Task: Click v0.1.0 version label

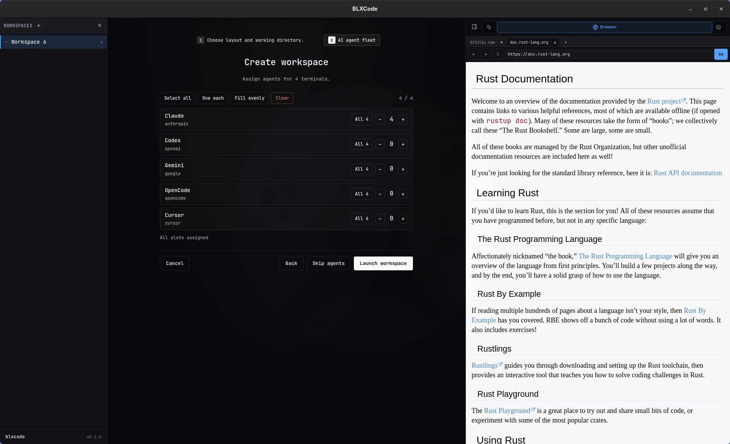Action: click(94, 437)
